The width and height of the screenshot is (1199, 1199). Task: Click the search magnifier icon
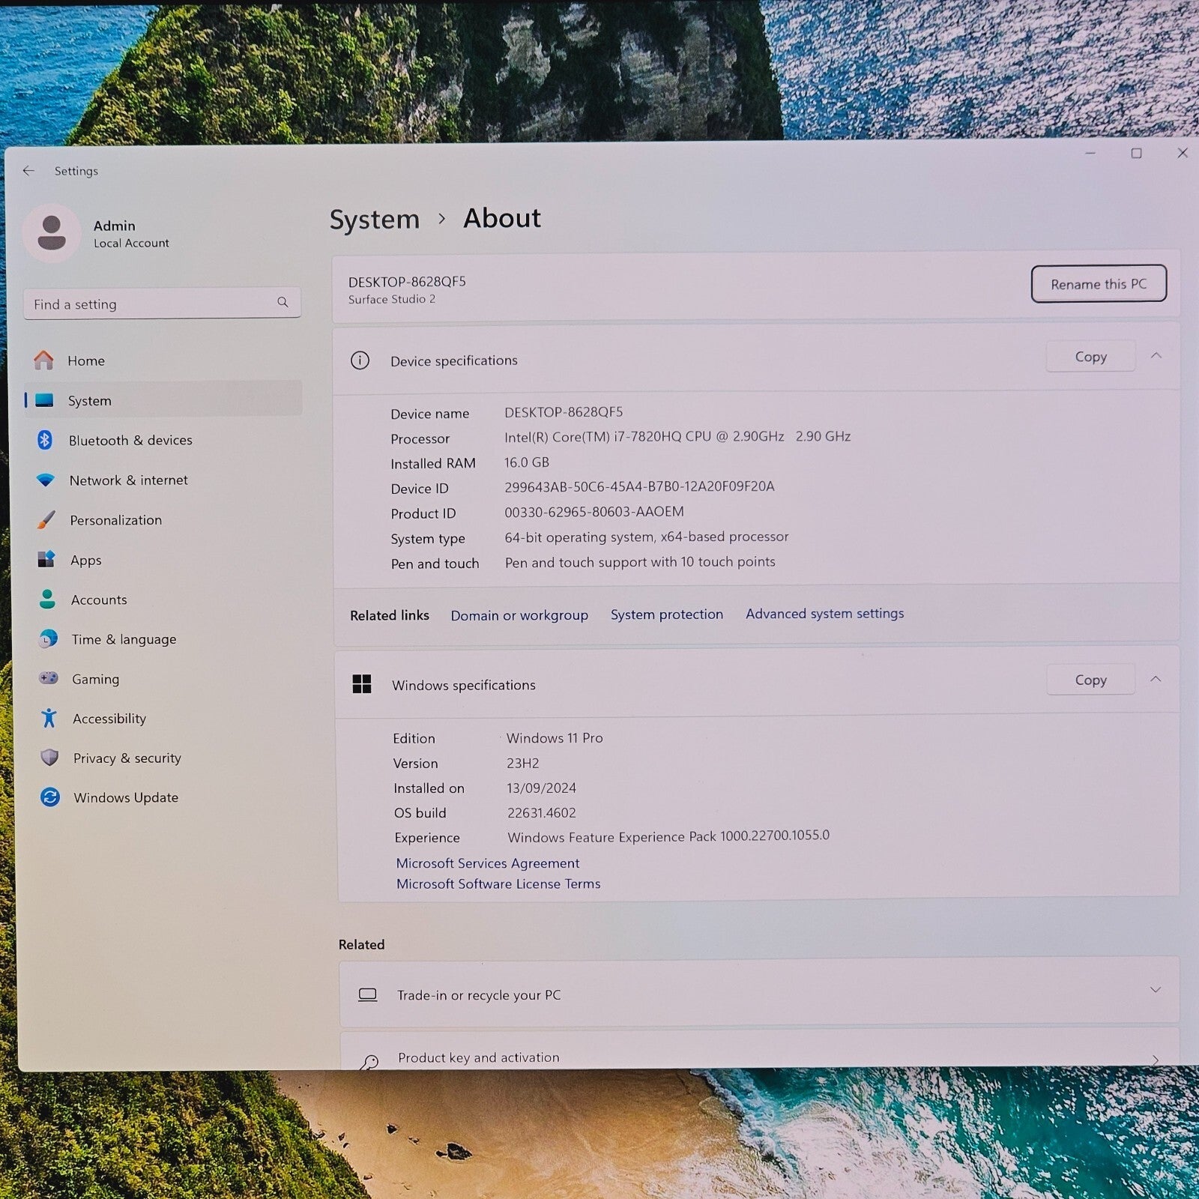click(283, 302)
